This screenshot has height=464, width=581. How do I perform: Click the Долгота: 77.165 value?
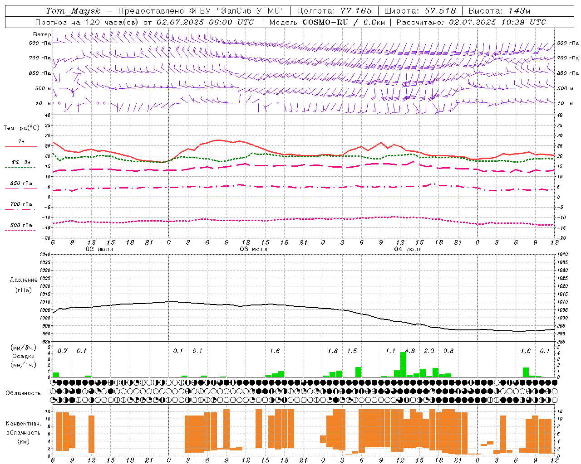click(335, 11)
